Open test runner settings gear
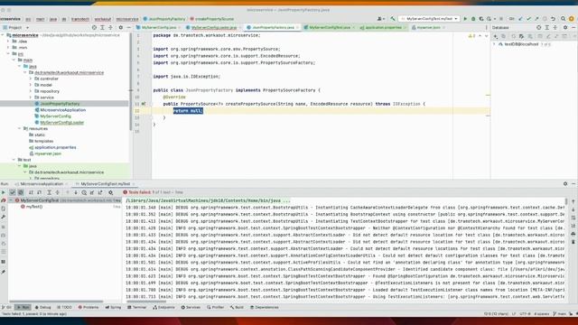This screenshot has height=325, width=578. point(110,192)
